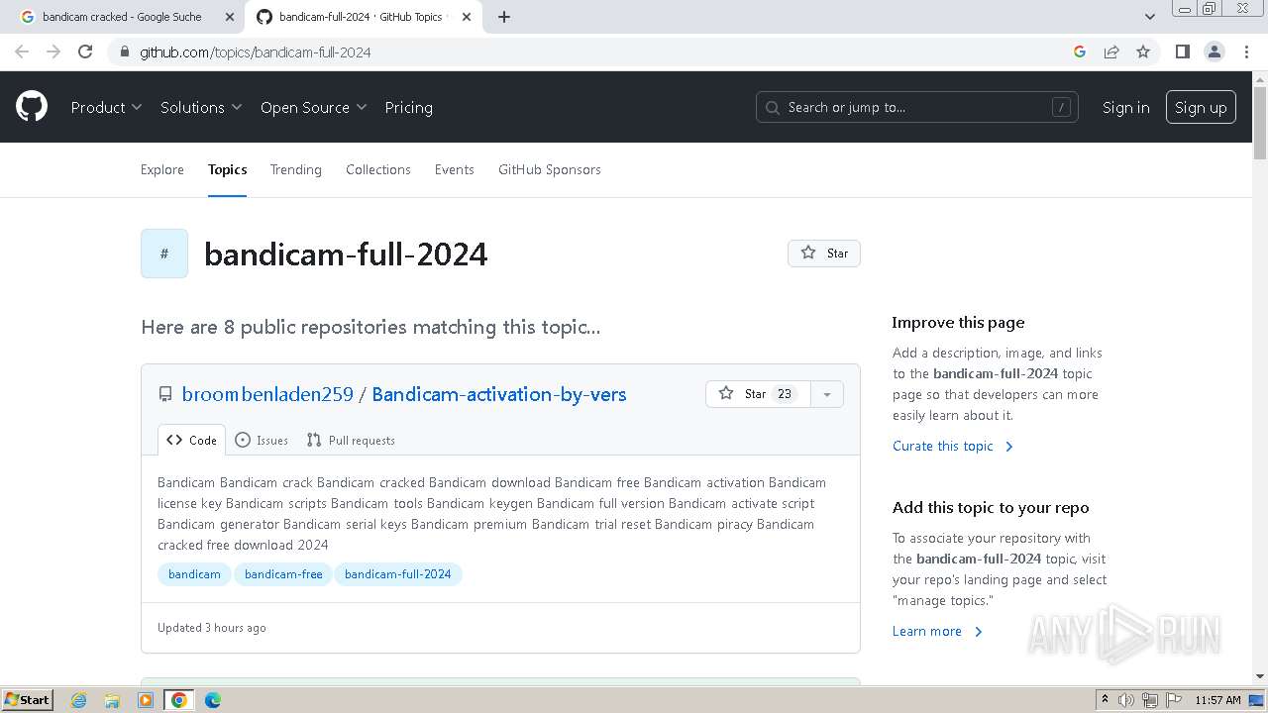Click the browser back arrow
Viewport: 1268px width, 713px height.
[x=22, y=51]
